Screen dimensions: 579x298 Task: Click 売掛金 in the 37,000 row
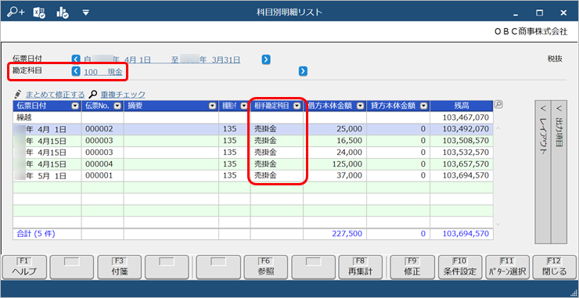click(x=265, y=176)
